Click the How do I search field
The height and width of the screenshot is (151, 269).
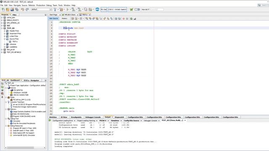click(157, 9)
